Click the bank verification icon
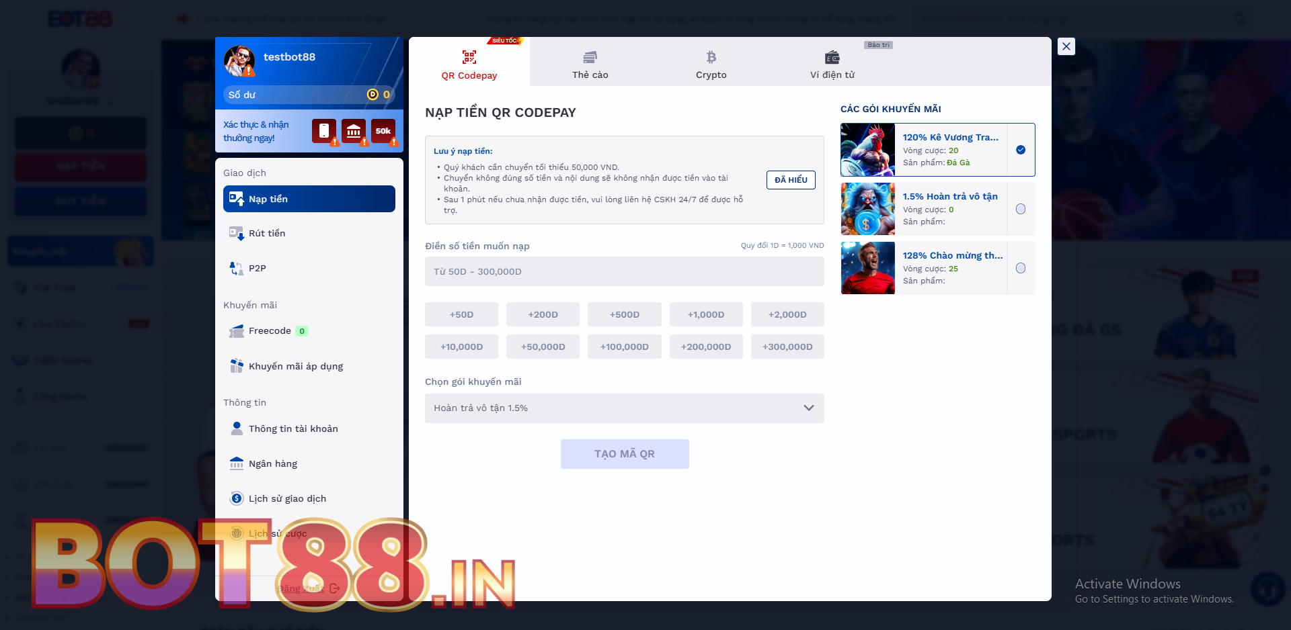 click(x=354, y=131)
